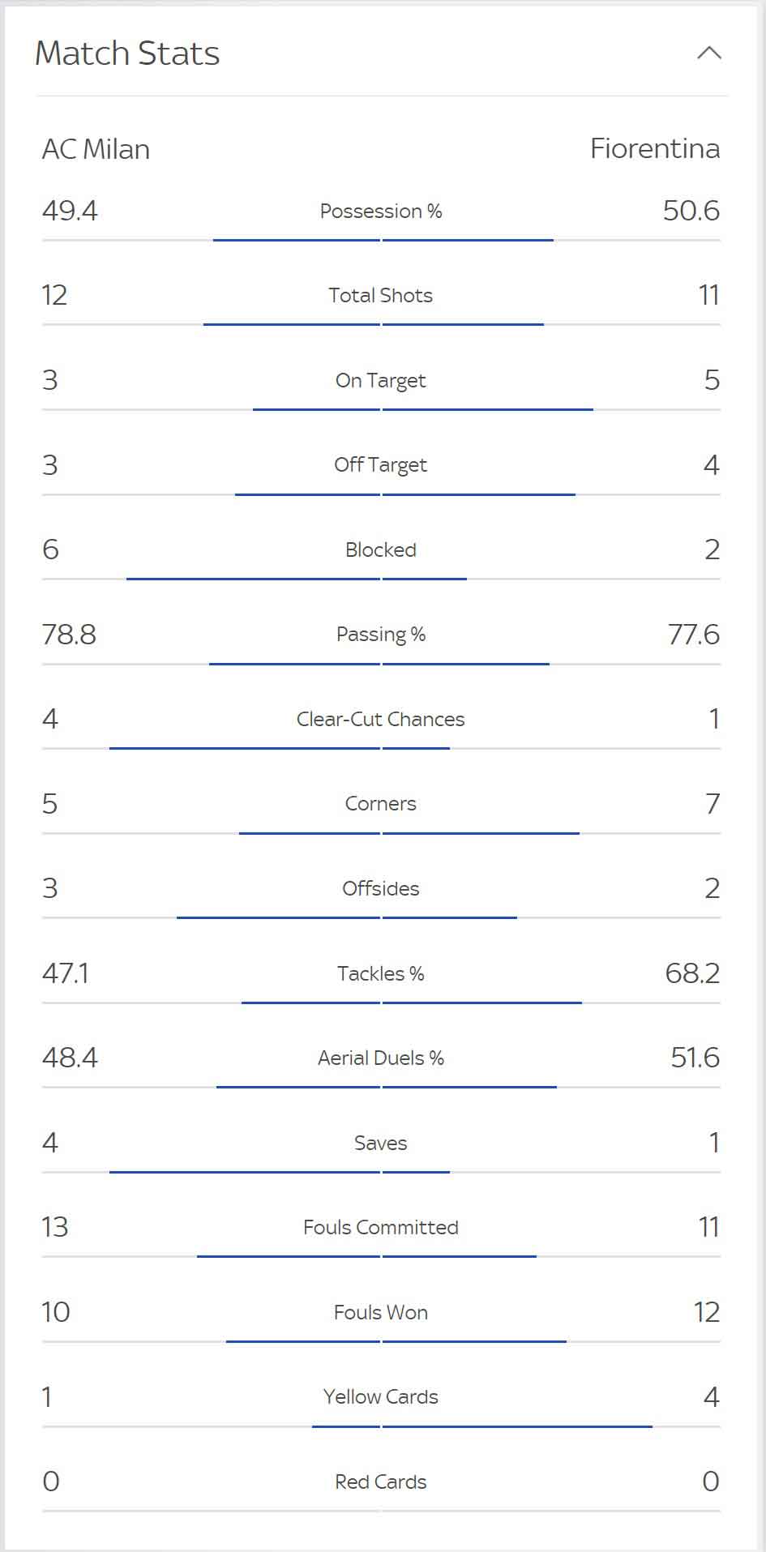The width and height of the screenshot is (766, 1552).
Task: Click the Blocked stat label
Action: click(x=381, y=550)
